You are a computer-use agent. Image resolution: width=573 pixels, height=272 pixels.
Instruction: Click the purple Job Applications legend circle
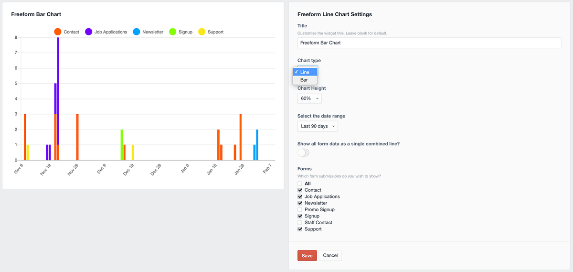pyautogui.click(x=89, y=32)
